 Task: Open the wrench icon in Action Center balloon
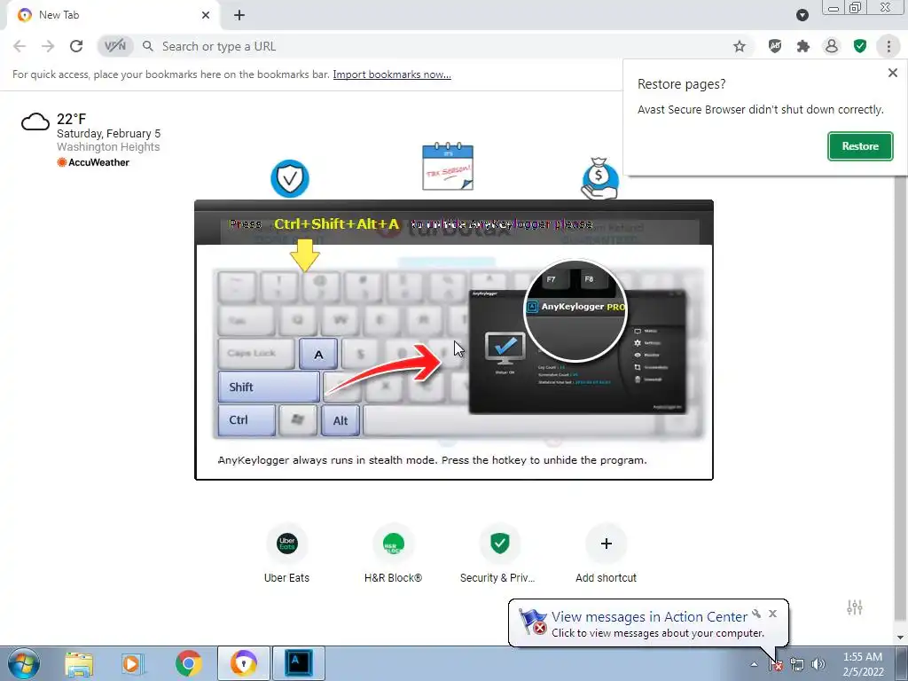[x=756, y=614]
